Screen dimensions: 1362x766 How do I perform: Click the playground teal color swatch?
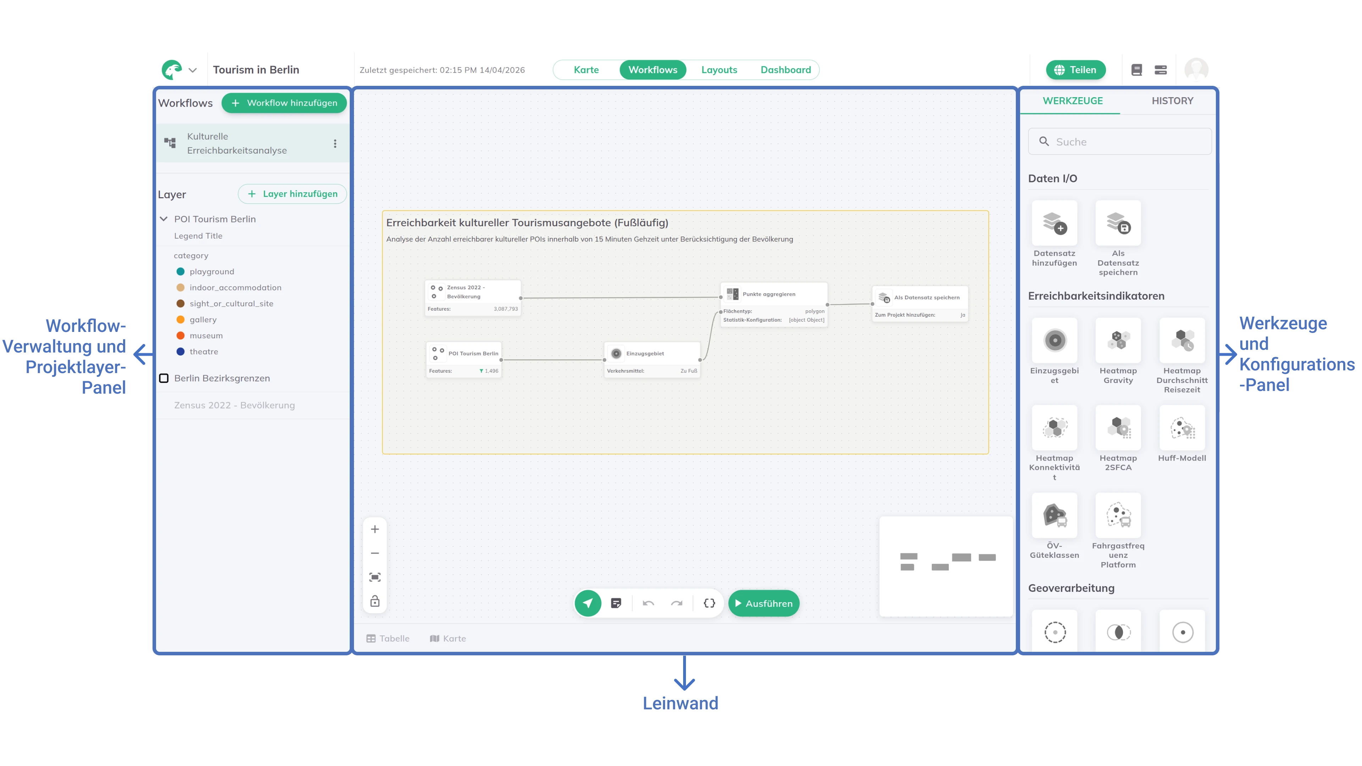(180, 271)
